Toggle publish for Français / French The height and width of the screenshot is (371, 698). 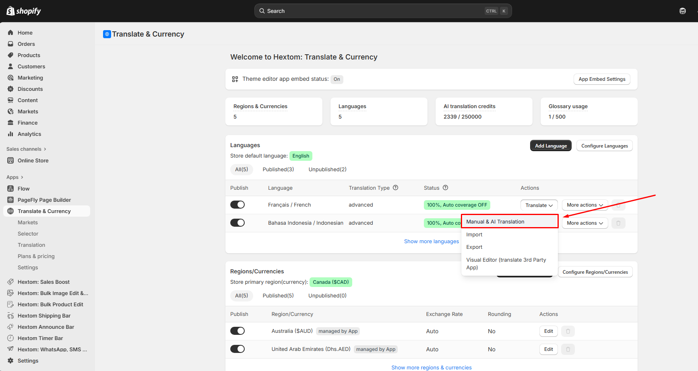[x=237, y=205]
